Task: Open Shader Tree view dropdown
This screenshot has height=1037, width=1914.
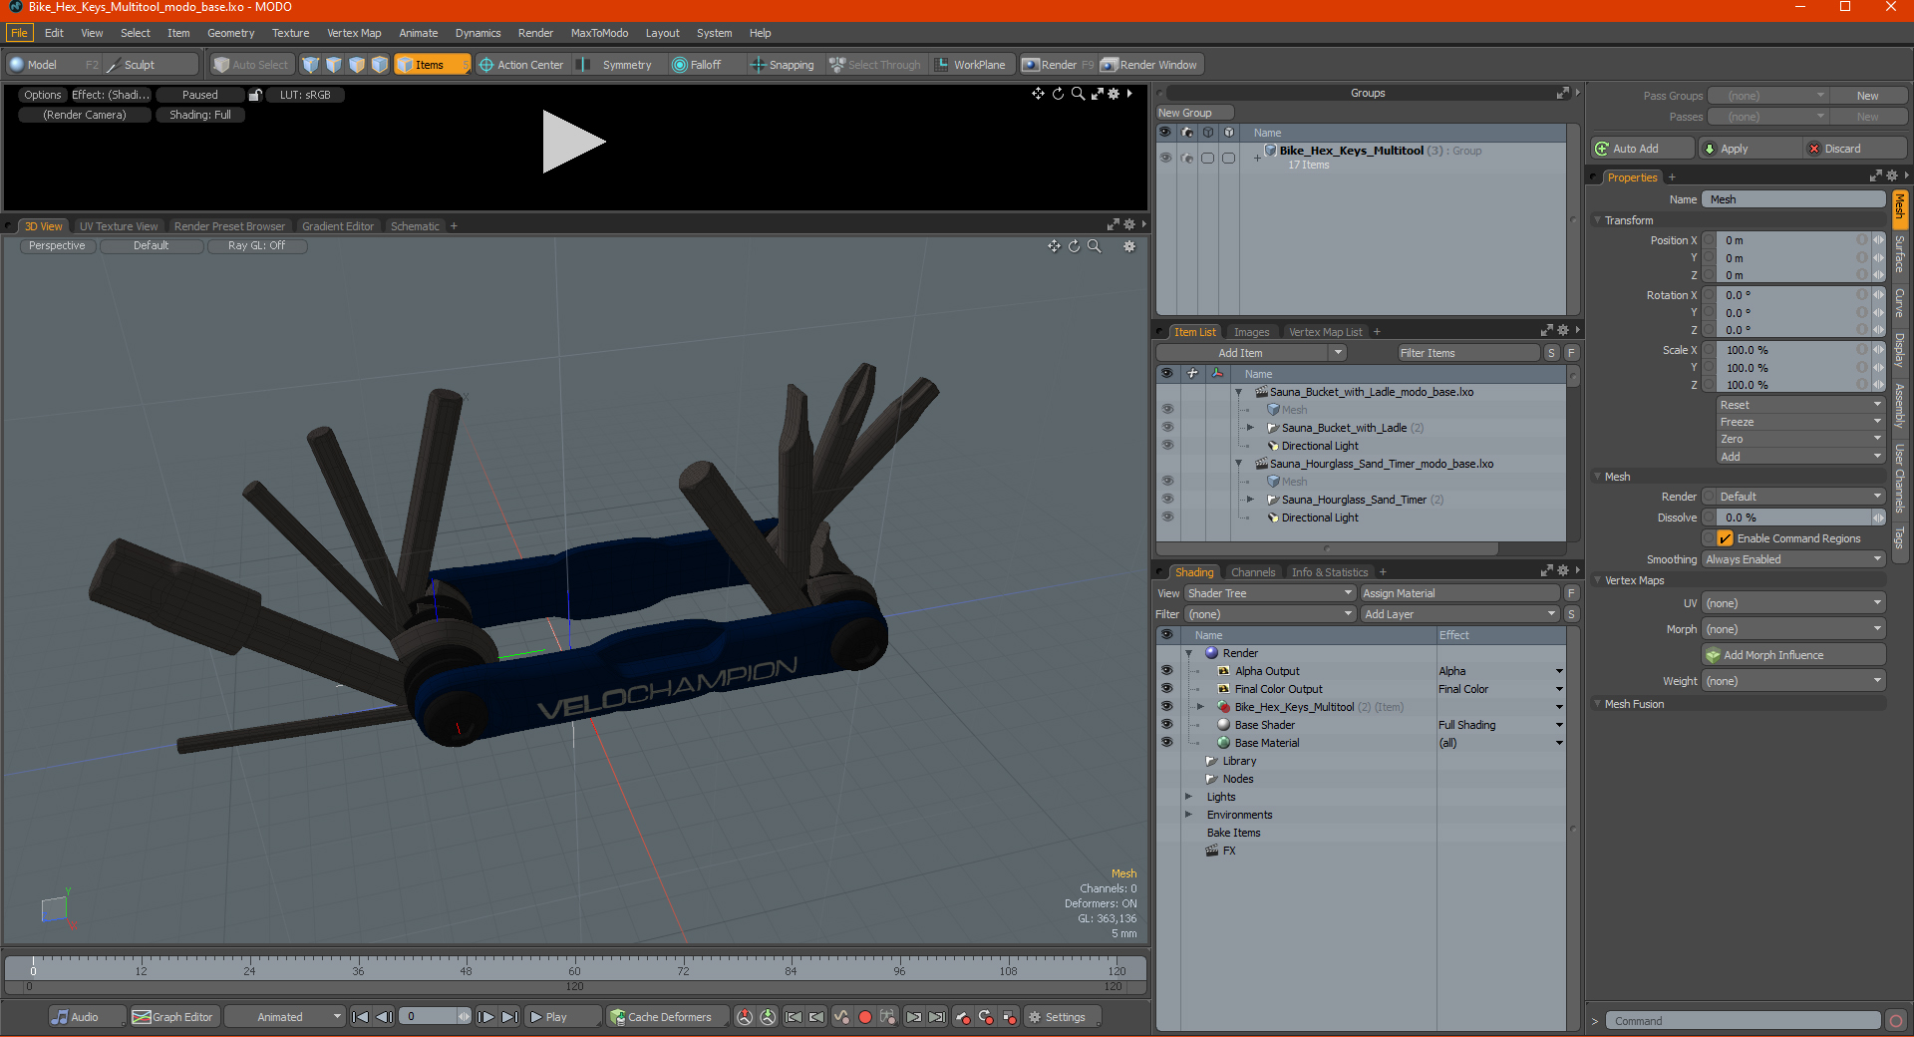Action: tap(1269, 593)
